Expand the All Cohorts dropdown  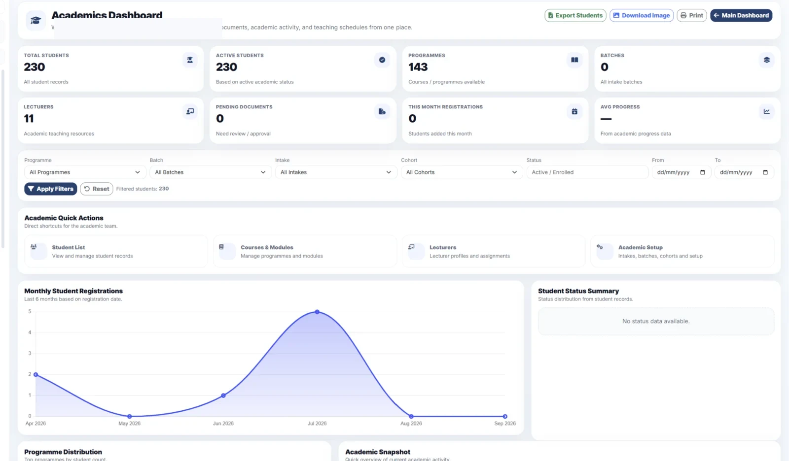(462, 172)
